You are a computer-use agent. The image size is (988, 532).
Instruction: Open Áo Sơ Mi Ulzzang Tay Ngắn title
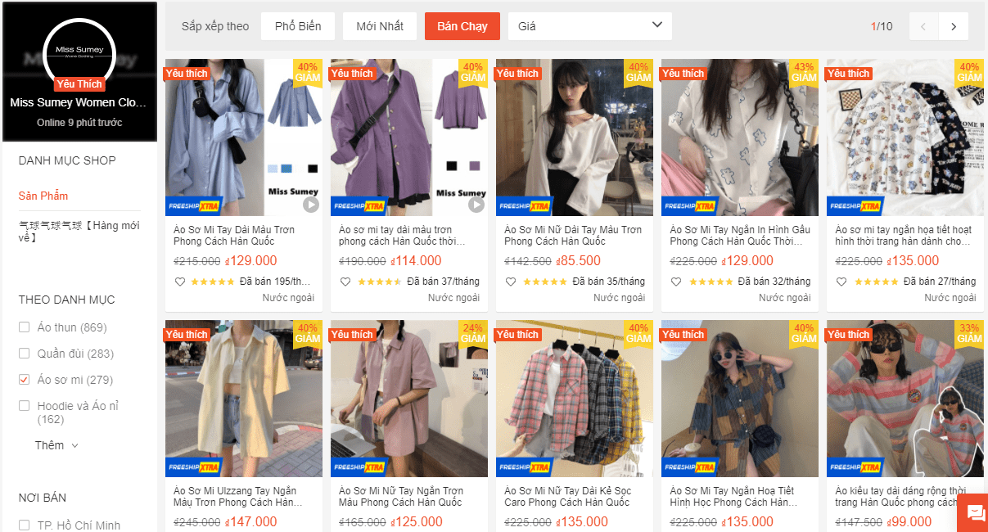[x=237, y=497]
